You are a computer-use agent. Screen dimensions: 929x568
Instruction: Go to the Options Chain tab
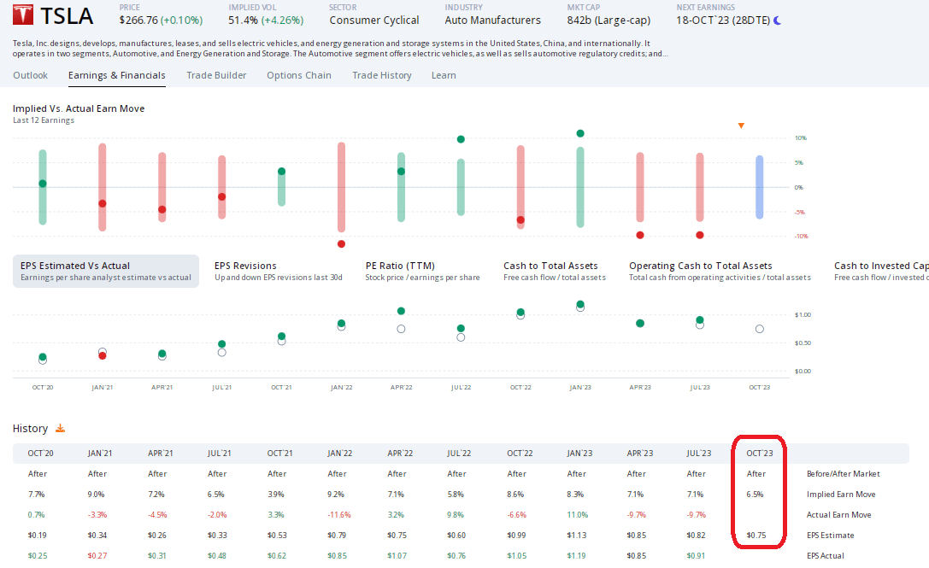(x=298, y=75)
